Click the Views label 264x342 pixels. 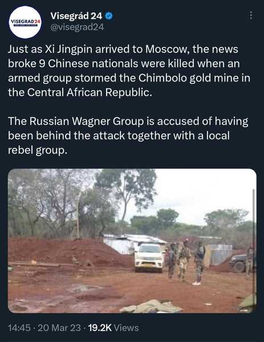coord(127,328)
